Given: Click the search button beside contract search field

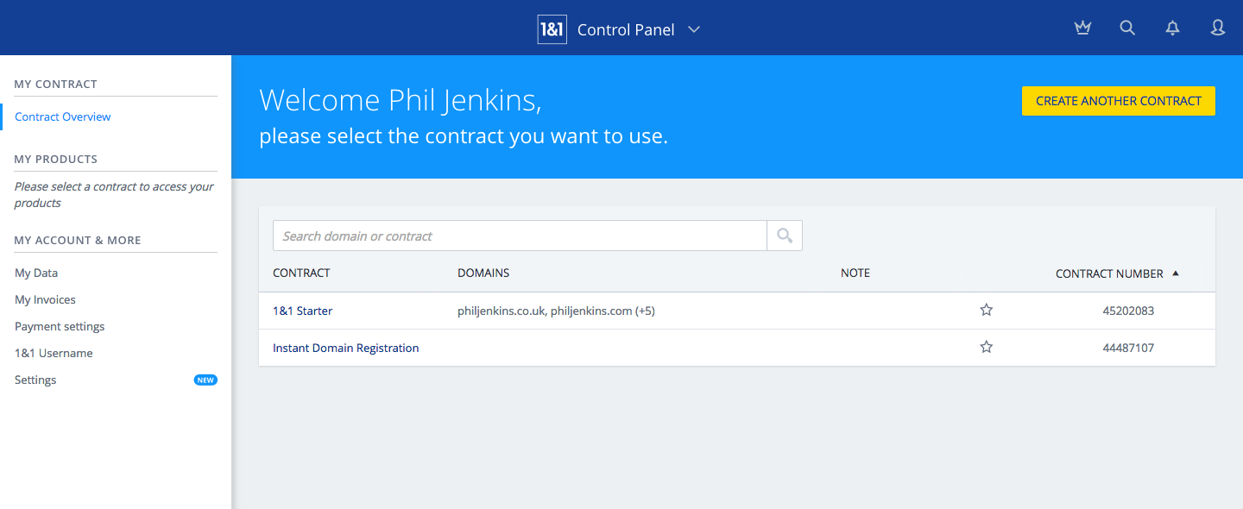Looking at the screenshot, I should 785,236.
